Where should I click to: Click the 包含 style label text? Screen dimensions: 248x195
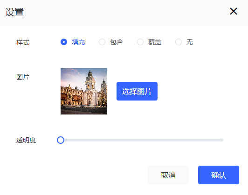[117, 42]
